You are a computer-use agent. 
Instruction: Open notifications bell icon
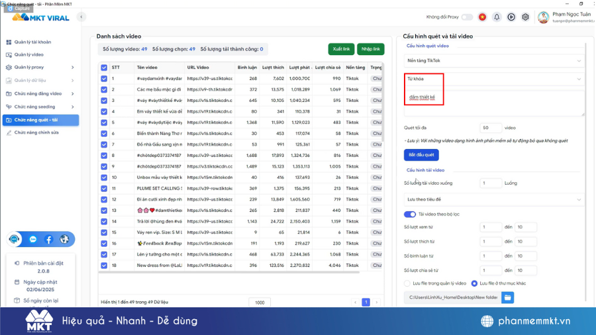[x=497, y=17]
